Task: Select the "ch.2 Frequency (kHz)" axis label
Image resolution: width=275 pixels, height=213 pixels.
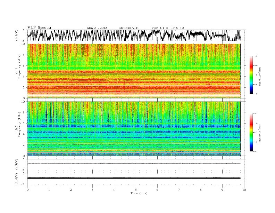Action: [x=18, y=124]
